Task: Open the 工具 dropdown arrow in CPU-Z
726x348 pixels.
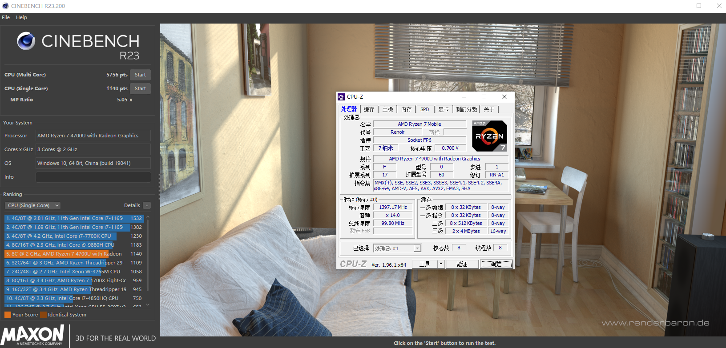Action: pos(441,264)
